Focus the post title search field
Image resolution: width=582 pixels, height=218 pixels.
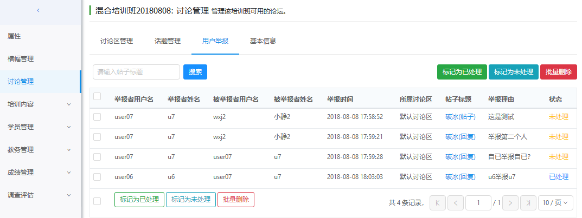tap(136, 72)
